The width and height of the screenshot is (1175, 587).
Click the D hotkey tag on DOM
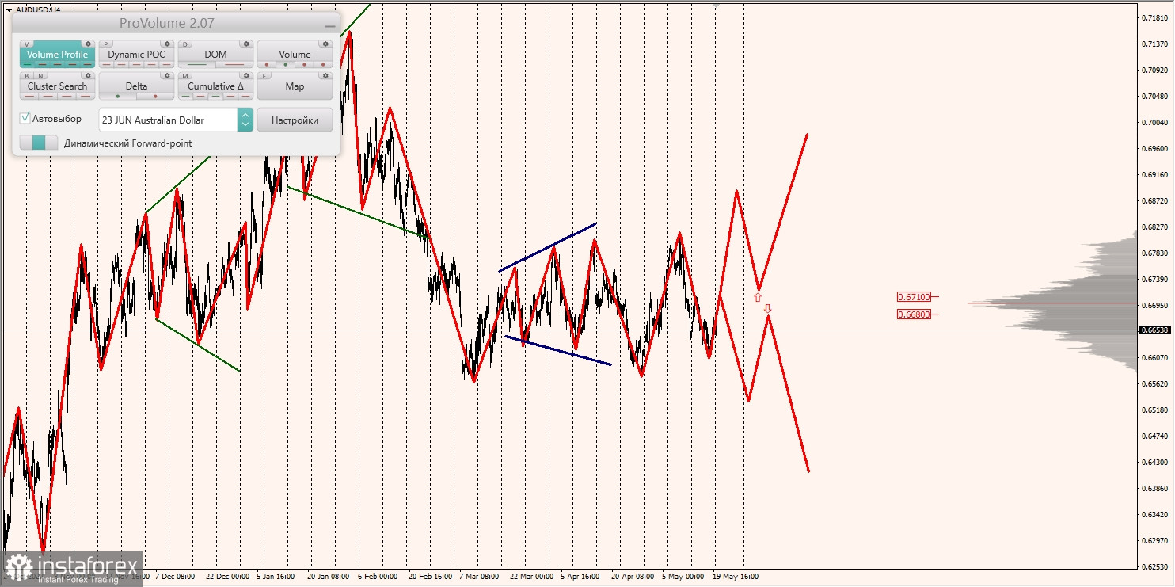pyautogui.click(x=185, y=44)
